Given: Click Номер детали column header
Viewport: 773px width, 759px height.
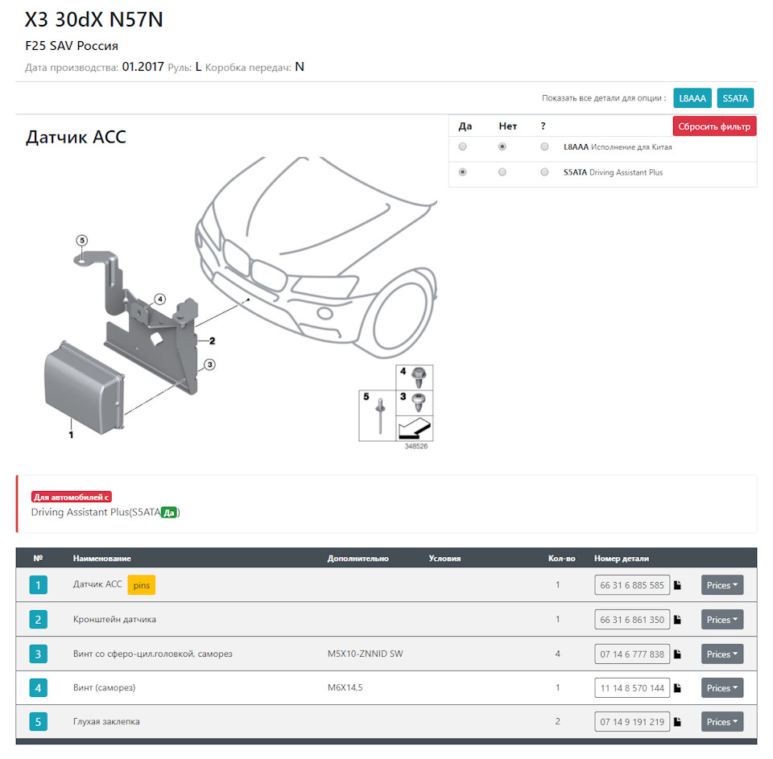Looking at the screenshot, I should click(621, 559).
